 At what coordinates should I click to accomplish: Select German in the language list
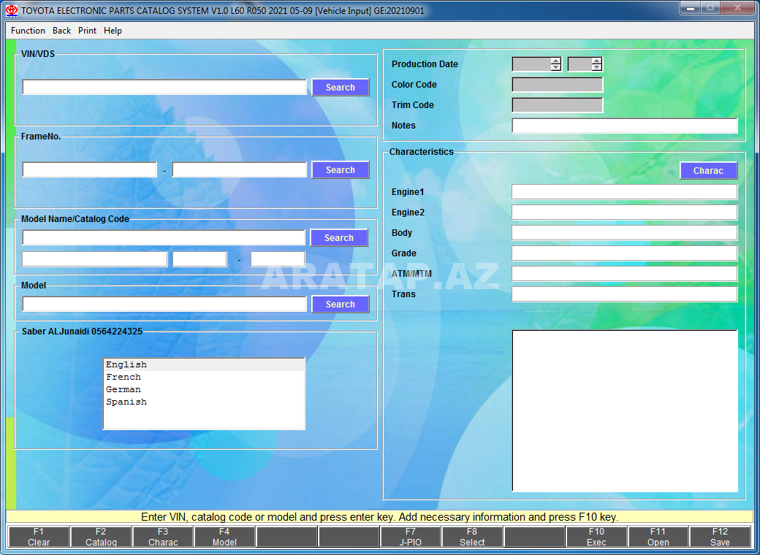point(204,389)
